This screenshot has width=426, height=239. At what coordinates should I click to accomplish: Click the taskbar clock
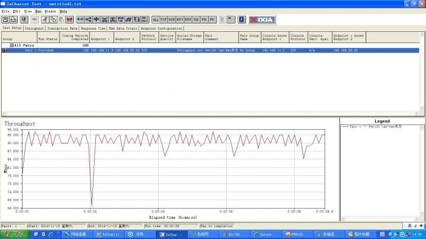pyautogui.click(x=417, y=234)
